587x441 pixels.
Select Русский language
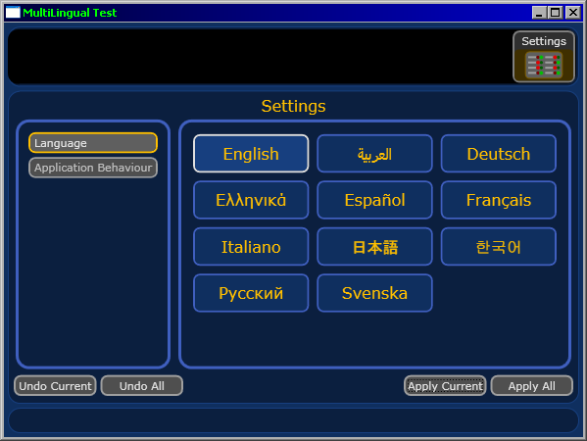(x=251, y=293)
